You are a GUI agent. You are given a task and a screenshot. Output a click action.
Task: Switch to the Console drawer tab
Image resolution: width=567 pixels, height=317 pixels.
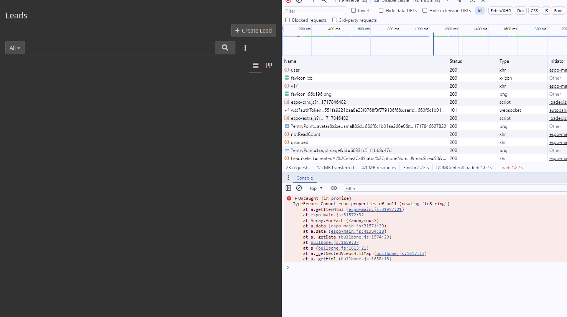click(x=305, y=178)
